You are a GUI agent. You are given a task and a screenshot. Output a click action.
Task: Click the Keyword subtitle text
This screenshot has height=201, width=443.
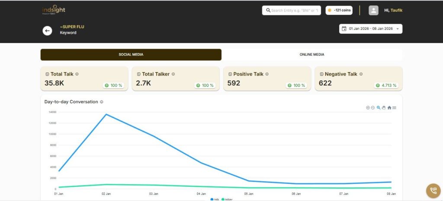point(68,33)
